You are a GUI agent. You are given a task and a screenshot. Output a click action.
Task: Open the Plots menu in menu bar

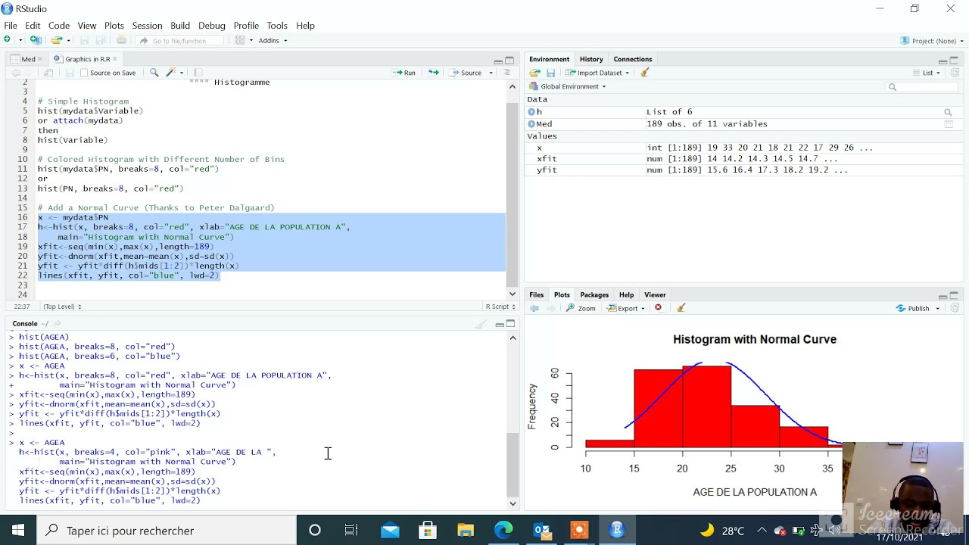pyautogui.click(x=114, y=25)
